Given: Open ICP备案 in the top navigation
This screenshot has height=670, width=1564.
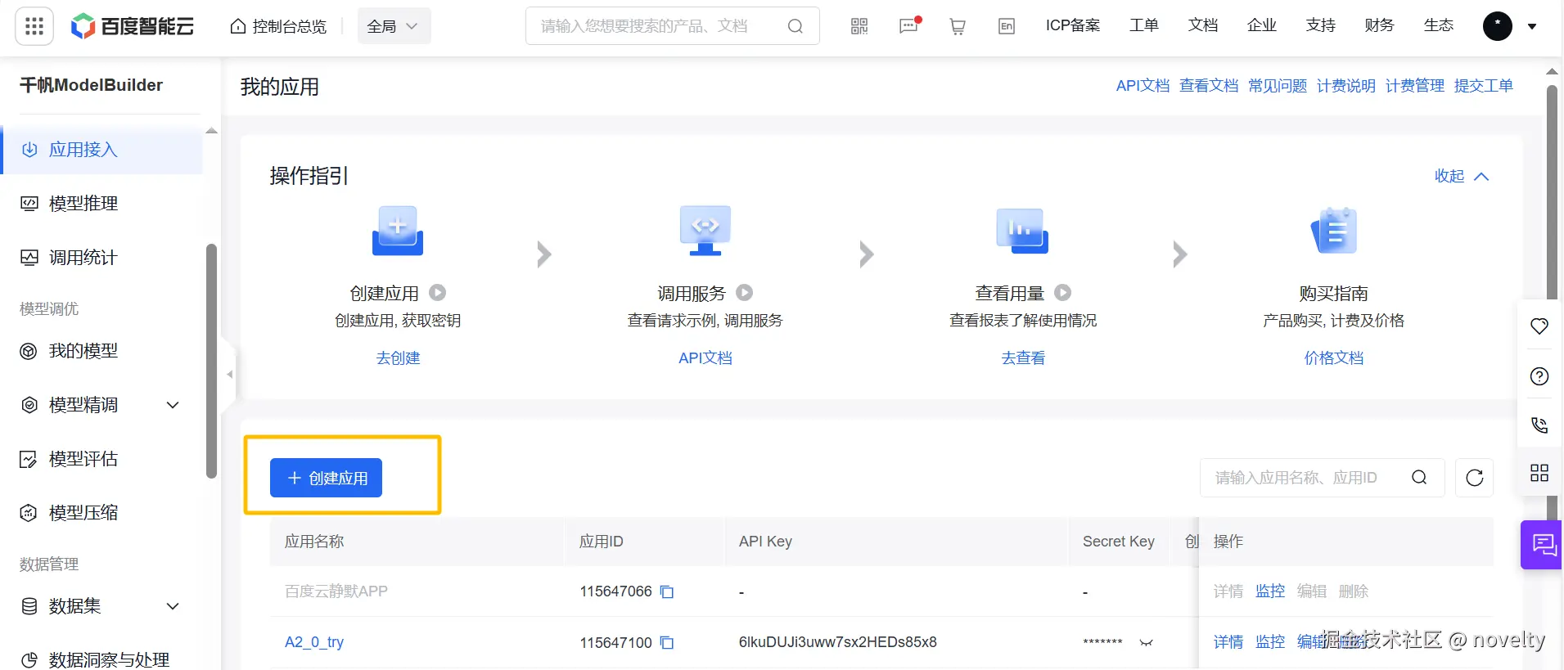Looking at the screenshot, I should point(1073,25).
